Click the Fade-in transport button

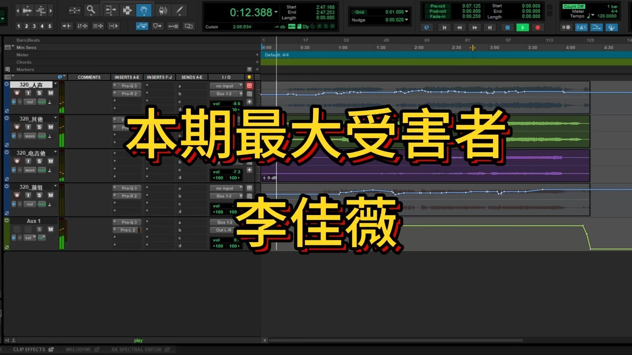[x=437, y=16]
